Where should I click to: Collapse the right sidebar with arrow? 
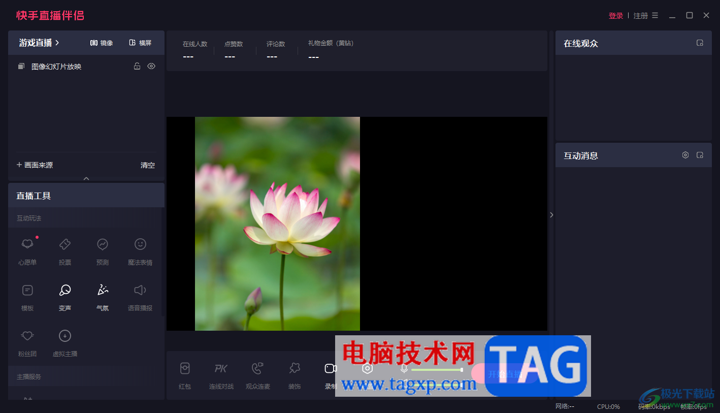point(551,215)
